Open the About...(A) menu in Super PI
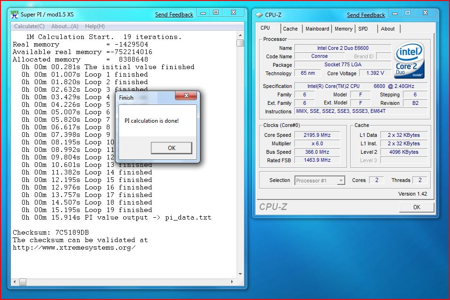The image size is (450, 300). 65,26
